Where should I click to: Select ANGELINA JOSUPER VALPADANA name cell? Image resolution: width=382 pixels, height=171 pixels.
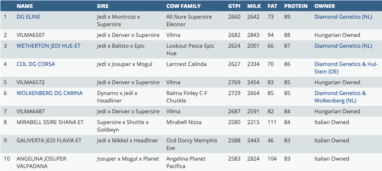(41, 162)
